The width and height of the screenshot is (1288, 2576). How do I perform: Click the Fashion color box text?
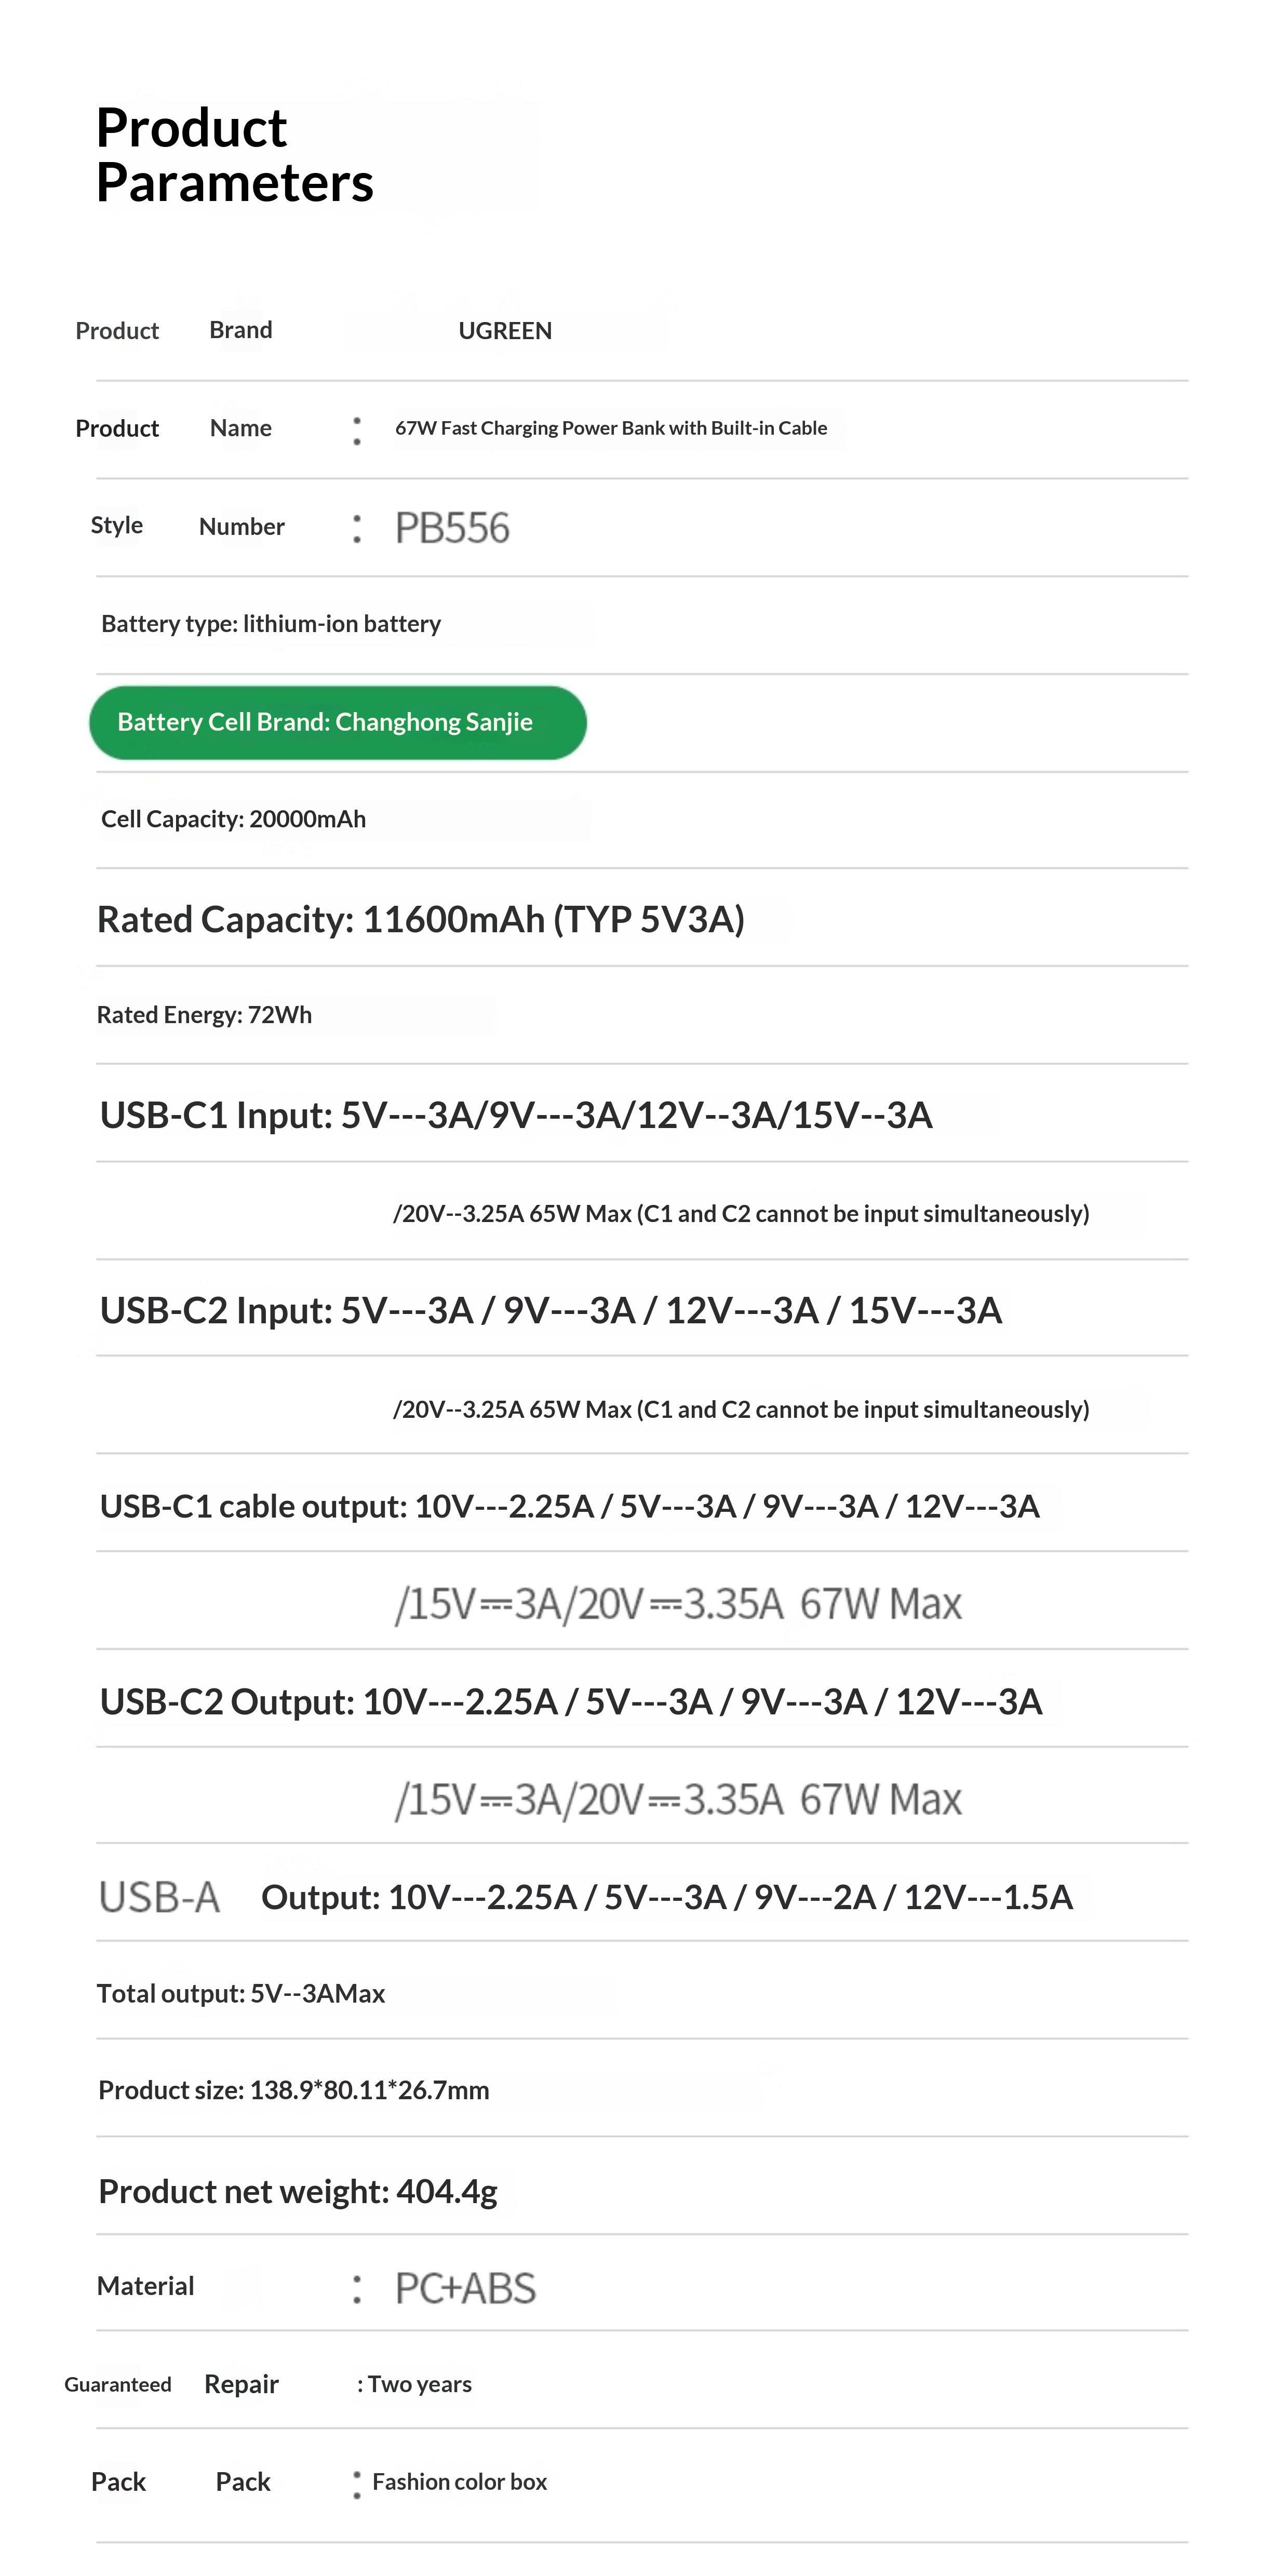tap(459, 2482)
